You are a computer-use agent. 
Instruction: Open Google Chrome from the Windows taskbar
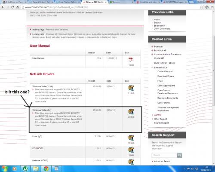pyautogui.click(x=46, y=169)
